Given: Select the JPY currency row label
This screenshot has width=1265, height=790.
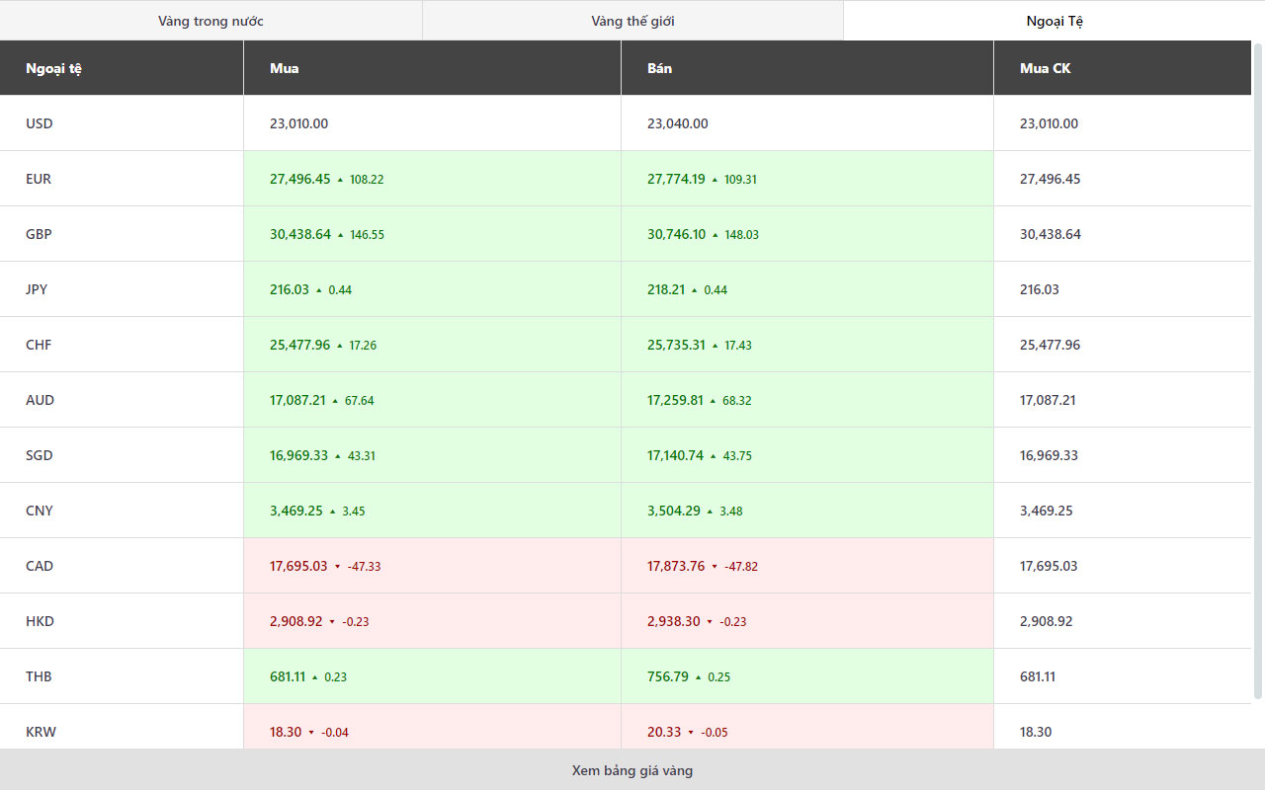Looking at the screenshot, I should [x=37, y=289].
